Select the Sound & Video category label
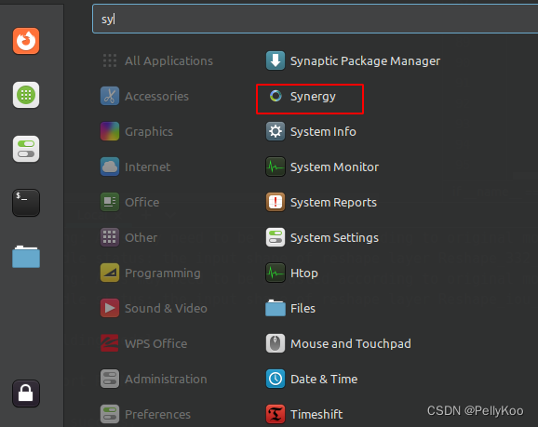 point(166,308)
